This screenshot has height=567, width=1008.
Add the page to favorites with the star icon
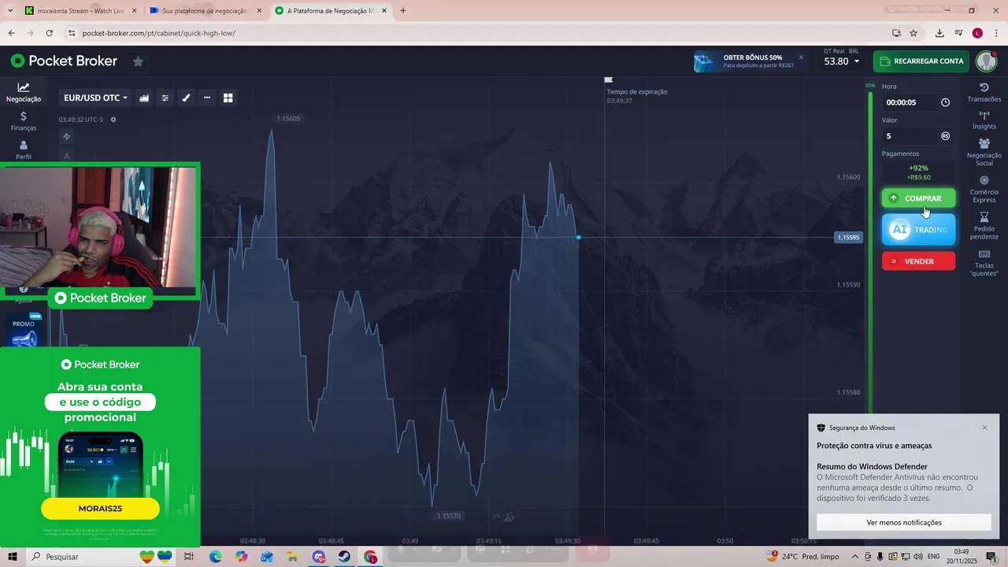coord(138,61)
